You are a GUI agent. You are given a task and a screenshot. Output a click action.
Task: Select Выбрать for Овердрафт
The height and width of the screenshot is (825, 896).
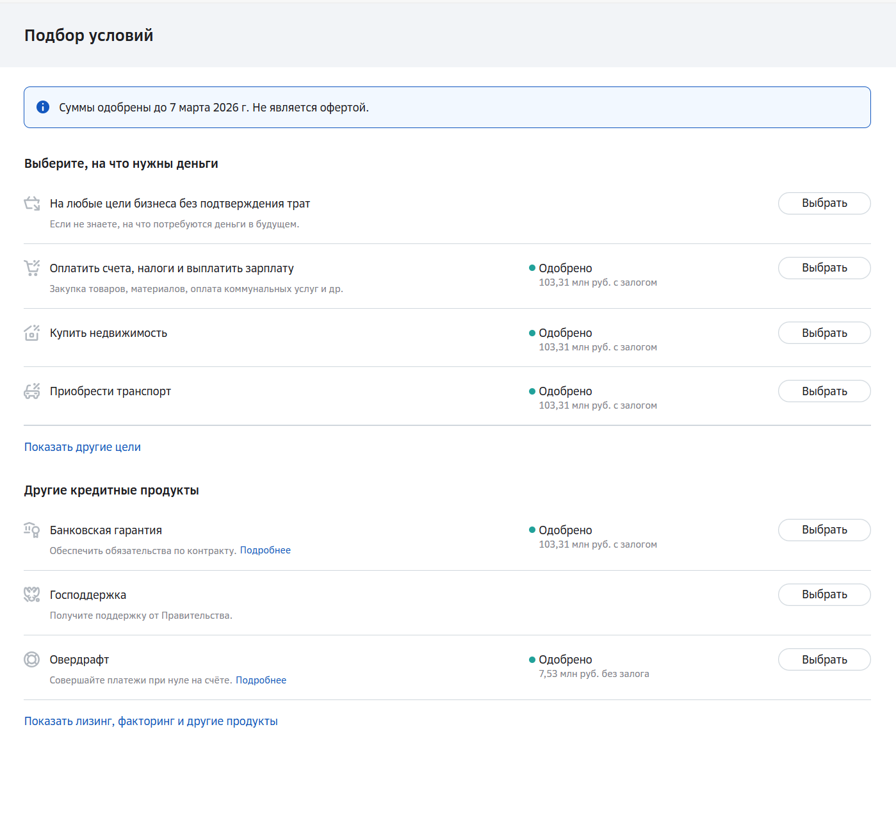(824, 659)
